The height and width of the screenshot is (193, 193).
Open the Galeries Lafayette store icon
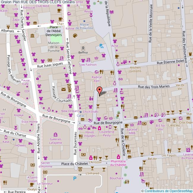click(x=56, y=135)
